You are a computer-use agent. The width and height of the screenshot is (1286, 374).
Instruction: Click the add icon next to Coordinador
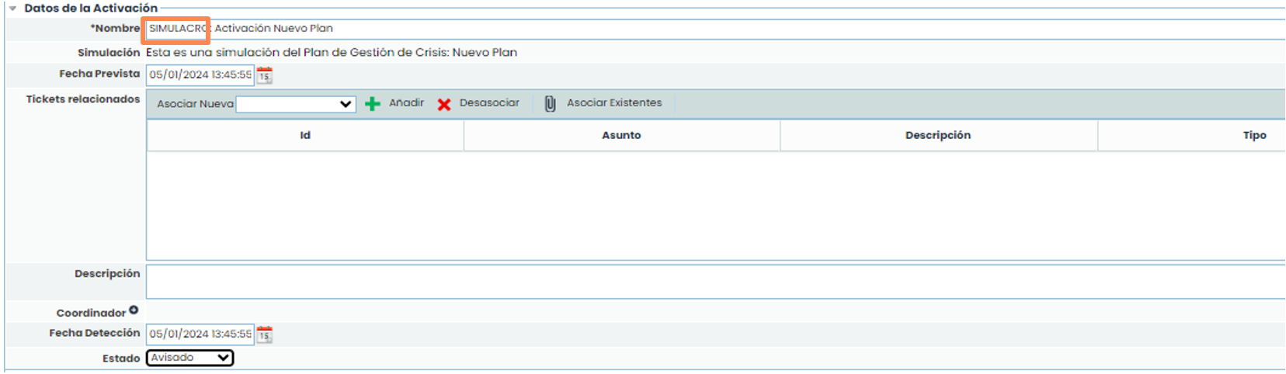tap(134, 310)
